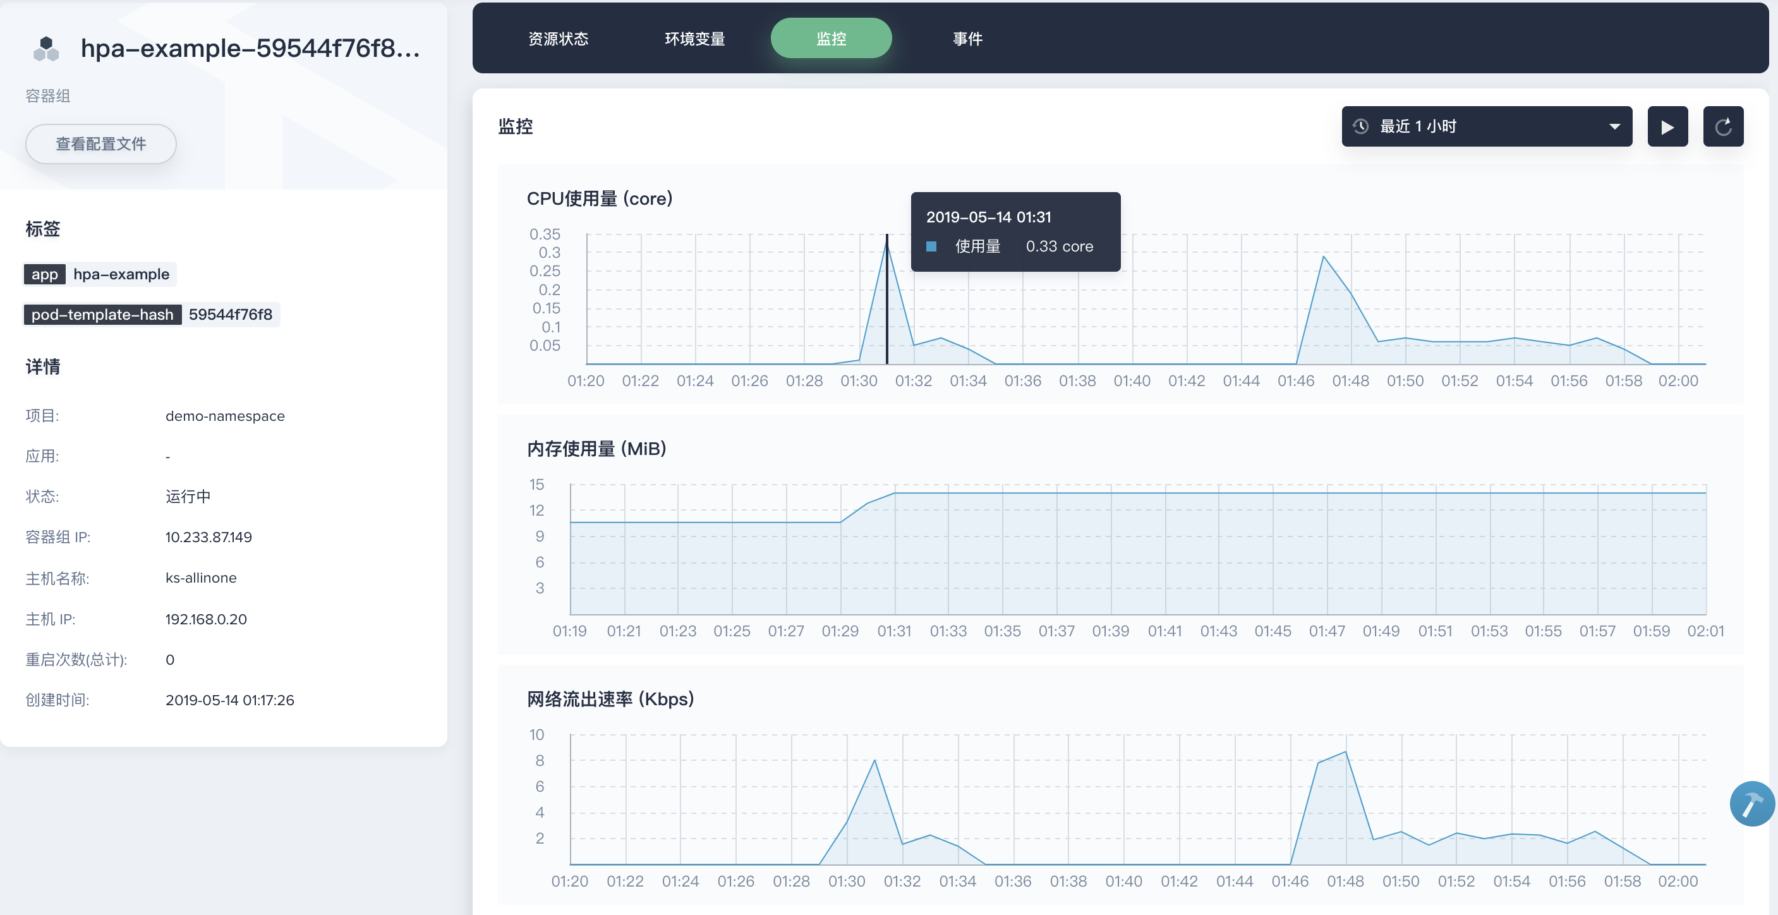Click the pod cube icon beside hpa-example title

click(x=46, y=48)
